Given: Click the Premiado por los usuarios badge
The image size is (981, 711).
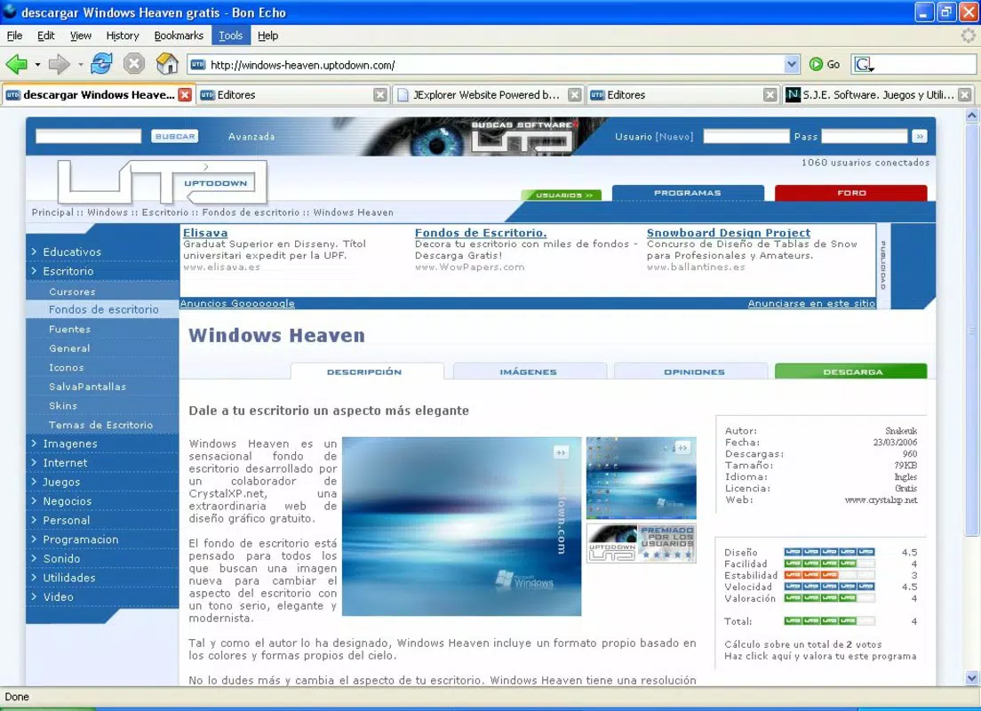Looking at the screenshot, I should tap(642, 543).
